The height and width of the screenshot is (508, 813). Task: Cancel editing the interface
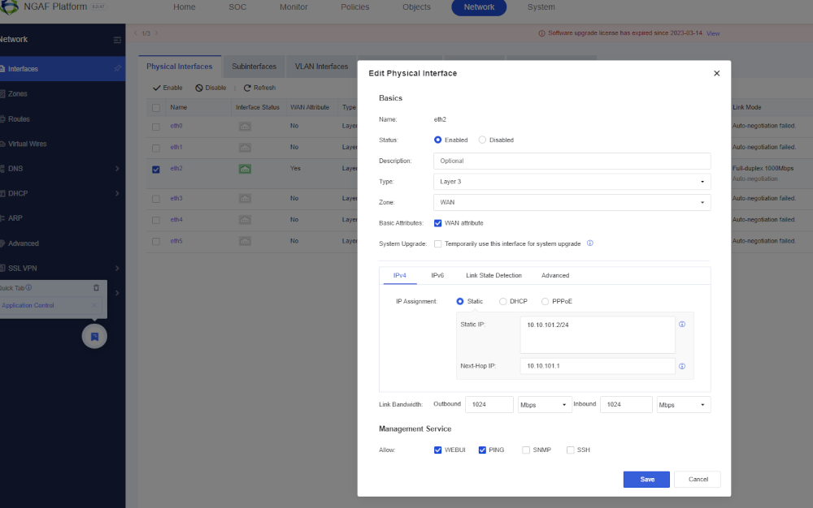coord(698,480)
